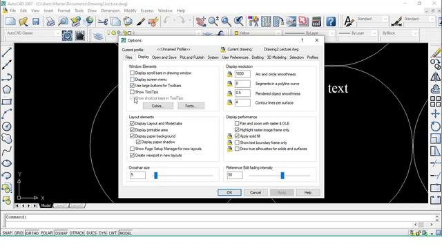Click the Help button in Options dialog

coord(308,192)
